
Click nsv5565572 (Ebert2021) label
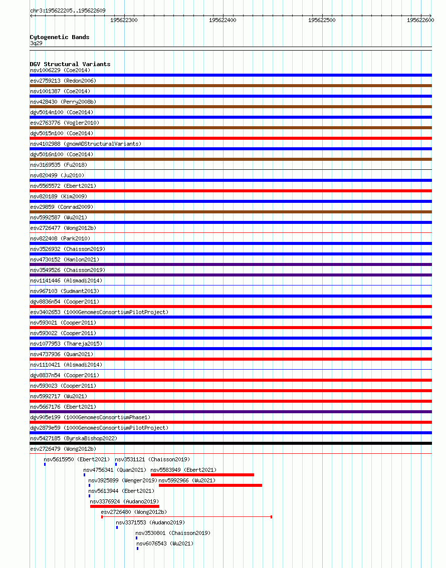click(x=63, y=186)
